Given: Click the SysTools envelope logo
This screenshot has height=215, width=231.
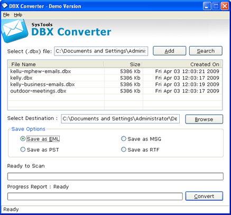Looking at the screenshot, I should point(14,31).
